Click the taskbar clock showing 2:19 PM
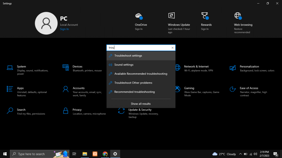The image size is (282, 158). click(264, 154)
